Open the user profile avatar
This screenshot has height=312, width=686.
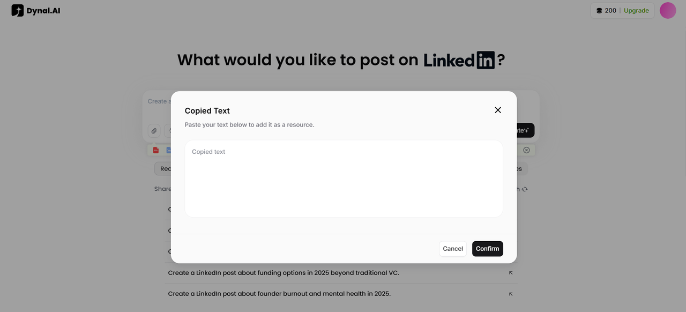point(668,10)
